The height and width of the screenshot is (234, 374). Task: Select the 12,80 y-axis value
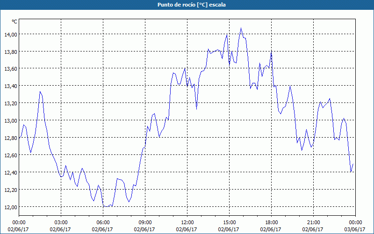[x=11, y=138]
